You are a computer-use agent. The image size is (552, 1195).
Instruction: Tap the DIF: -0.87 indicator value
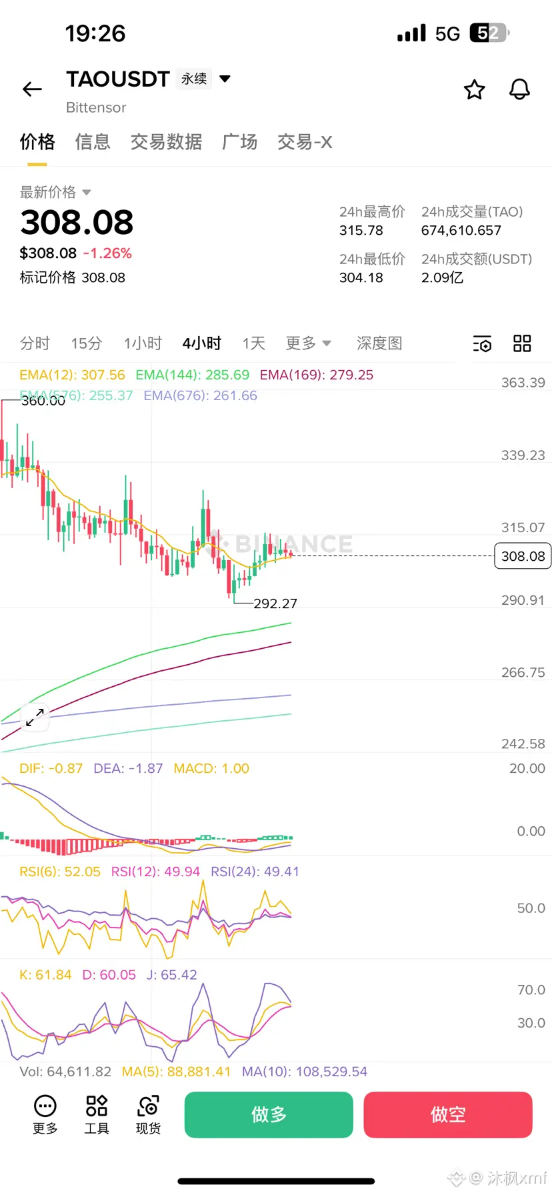[x=51, y=768]
